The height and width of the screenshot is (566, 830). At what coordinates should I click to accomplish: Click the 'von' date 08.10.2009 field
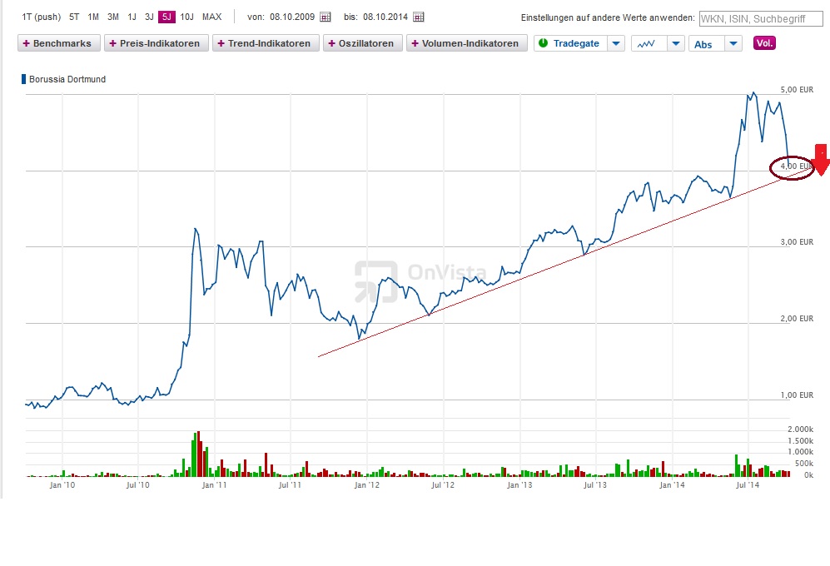[292, 17]
